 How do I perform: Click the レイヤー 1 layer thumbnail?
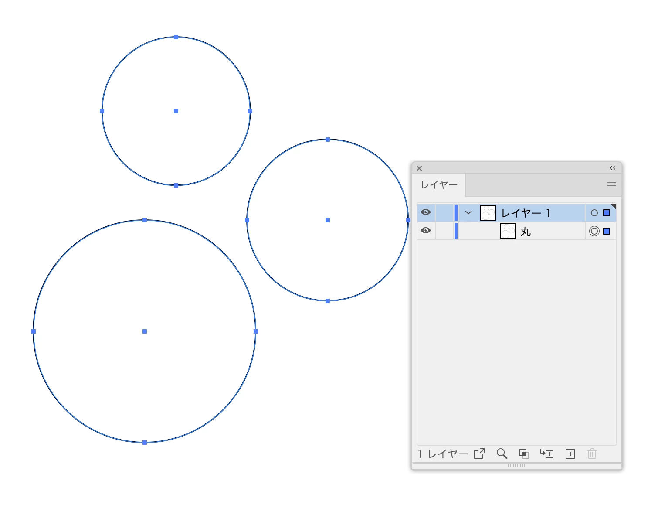488,213
